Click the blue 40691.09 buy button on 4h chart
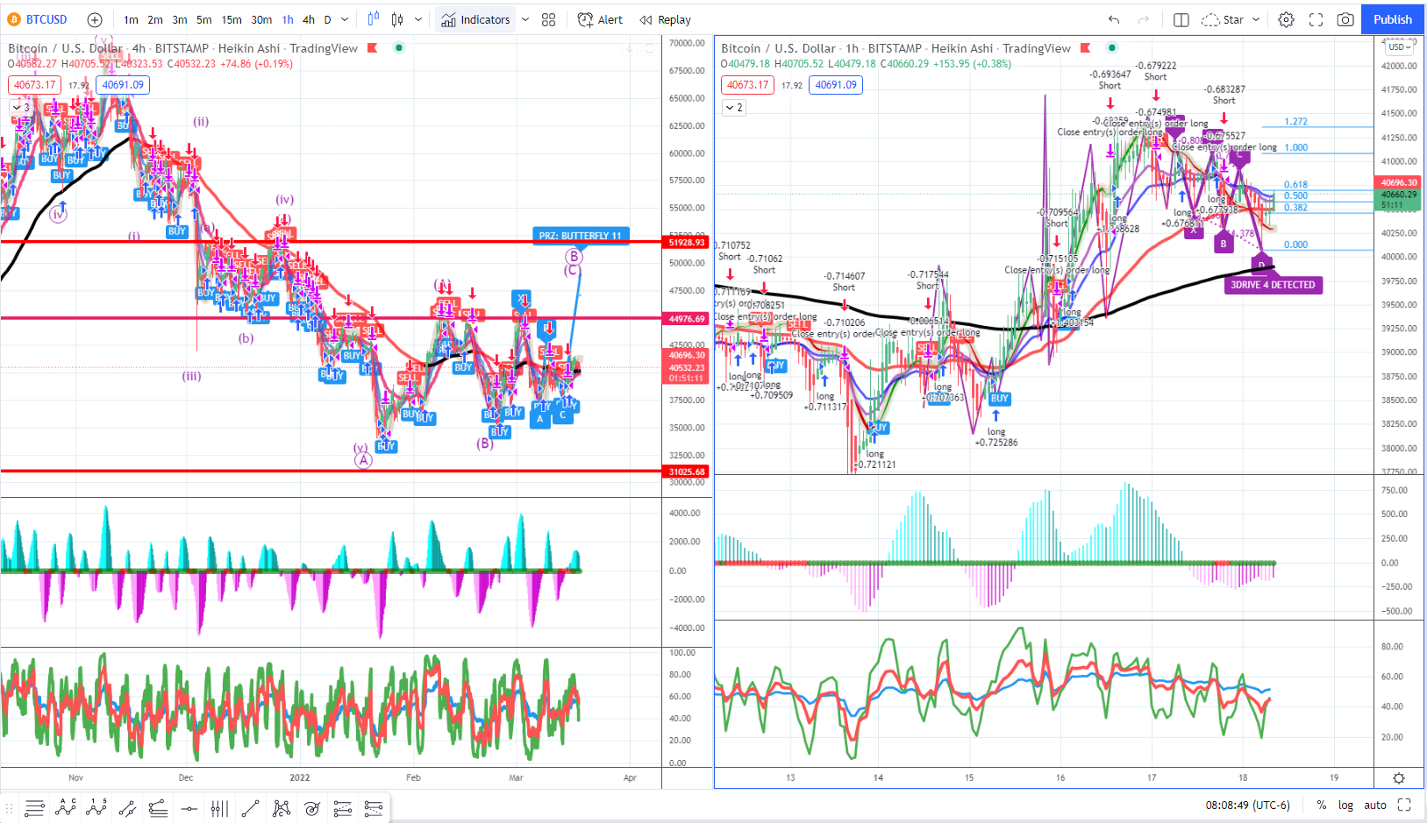 [x=123, y=85]
